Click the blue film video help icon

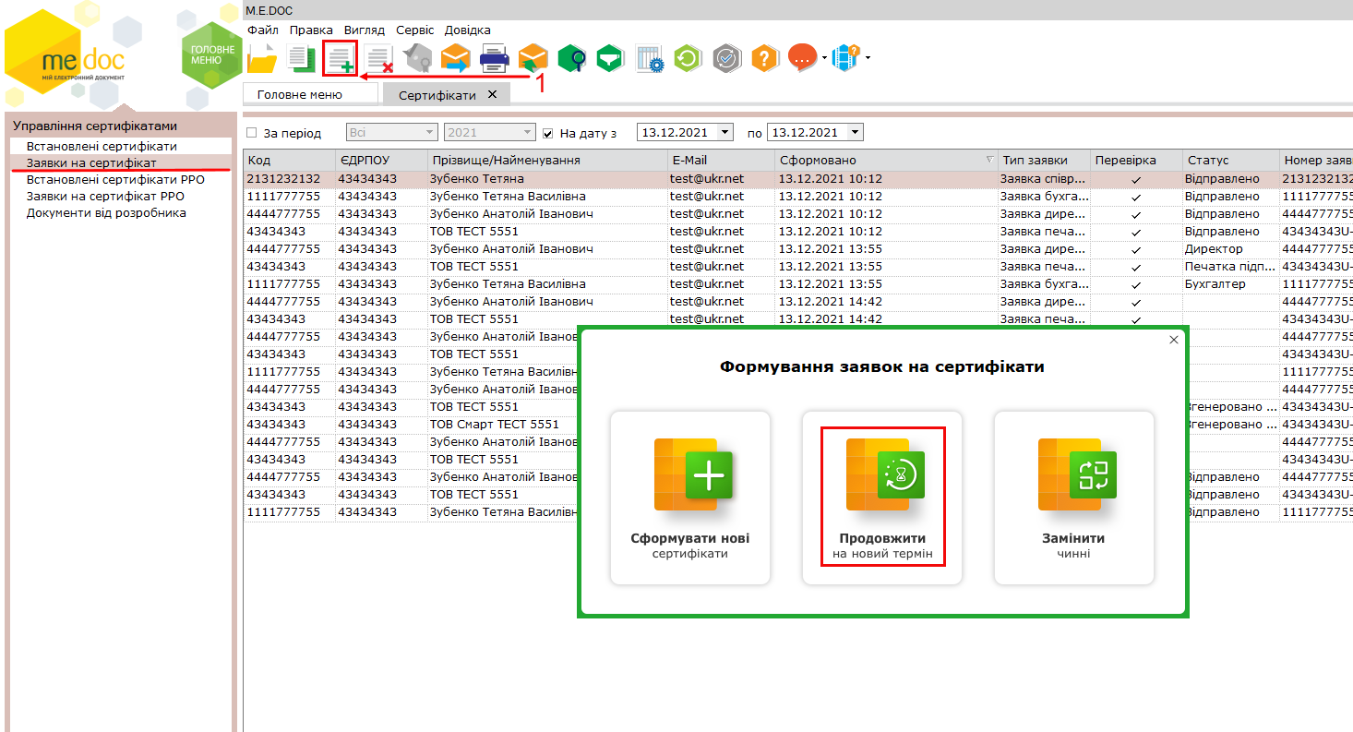845,59
